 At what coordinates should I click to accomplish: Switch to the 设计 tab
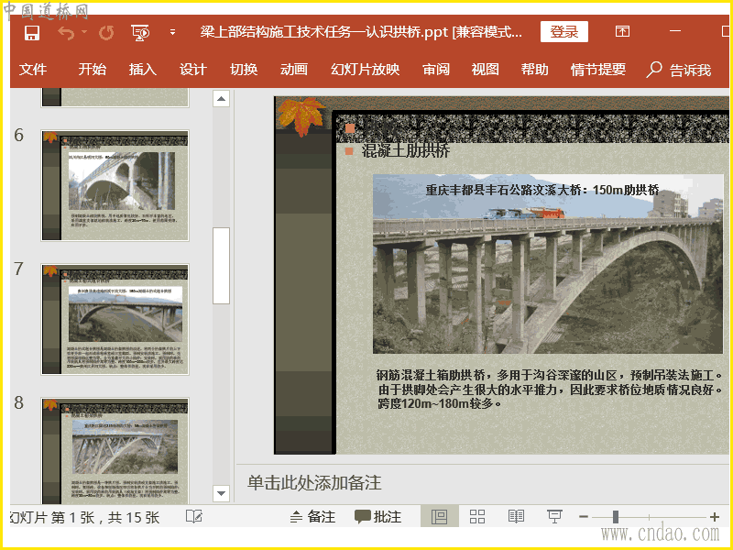pos(193,70)
